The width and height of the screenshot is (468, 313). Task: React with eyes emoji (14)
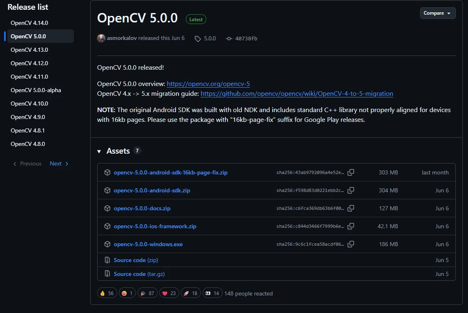212,293
